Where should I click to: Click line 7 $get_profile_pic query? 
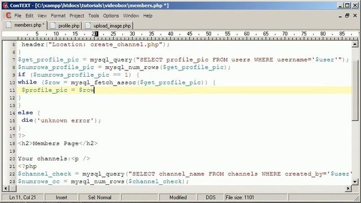(183, 60)
